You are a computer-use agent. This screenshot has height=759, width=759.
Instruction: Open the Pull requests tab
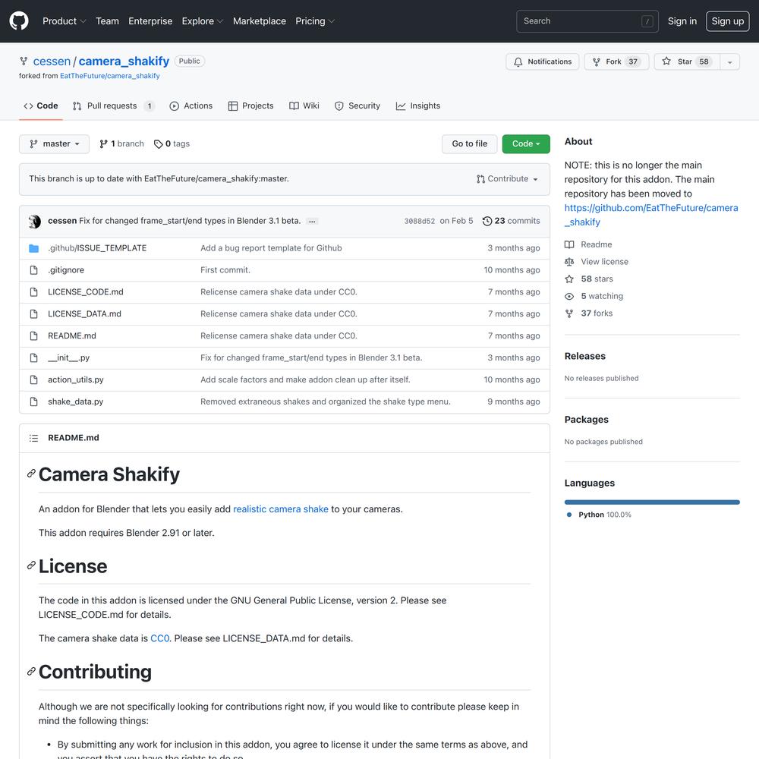click(114, 106)
